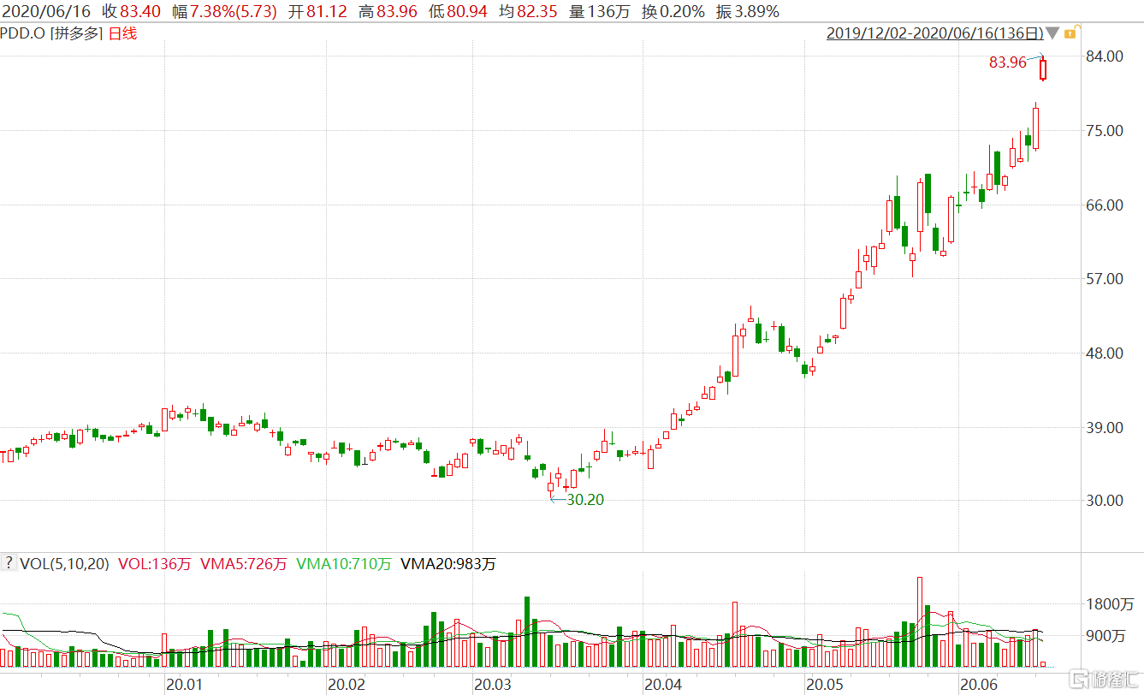Click the red 83.96 high-price annotation
Screen dimensions: 1144x695
coord(1007,62)
